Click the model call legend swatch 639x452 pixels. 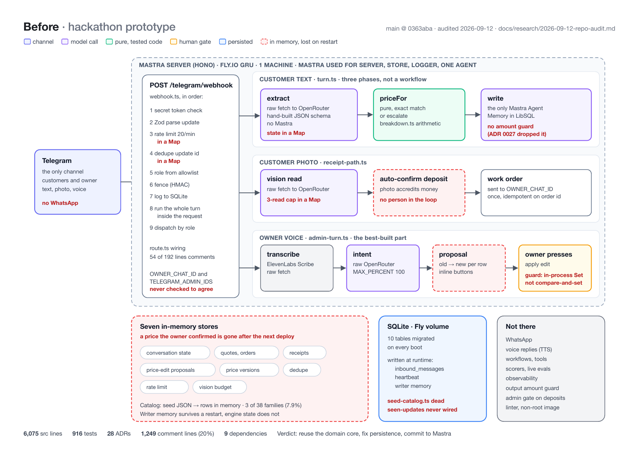(x=65, y=42)
